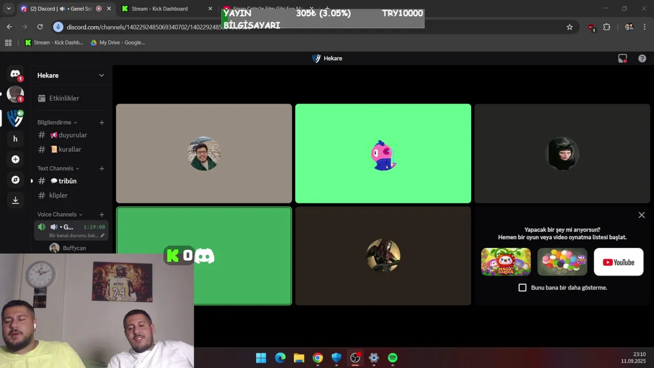Open Chrome extensions puzzle icon
This screenshot has width=654, height=368.
(x=606, y=27)
